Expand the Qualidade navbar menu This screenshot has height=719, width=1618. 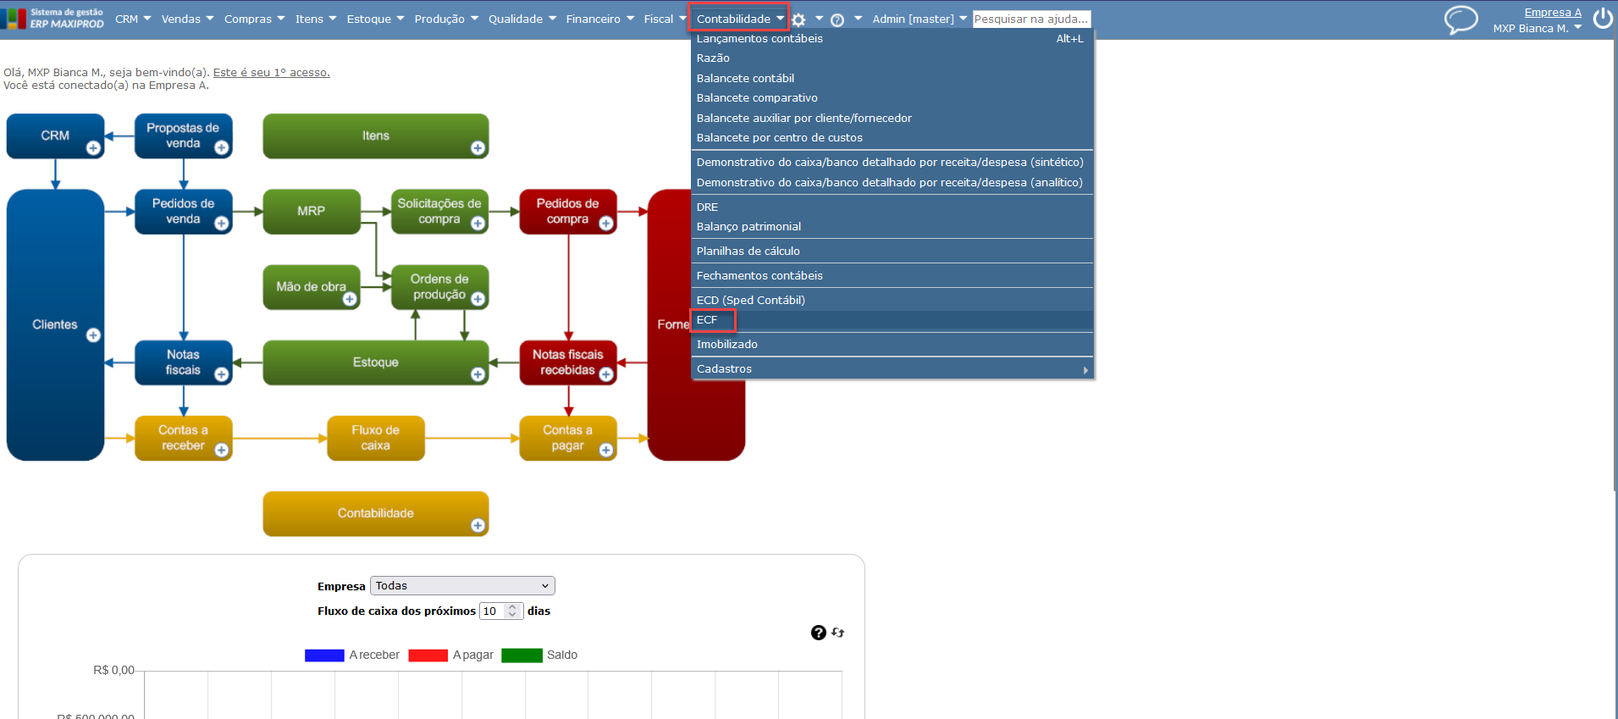(522, 19)
